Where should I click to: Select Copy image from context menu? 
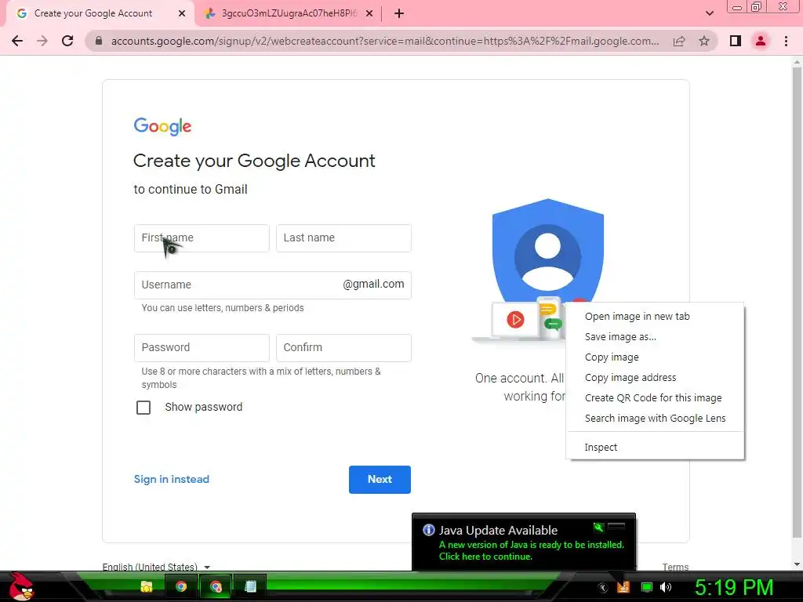click(x=655, y=357)
